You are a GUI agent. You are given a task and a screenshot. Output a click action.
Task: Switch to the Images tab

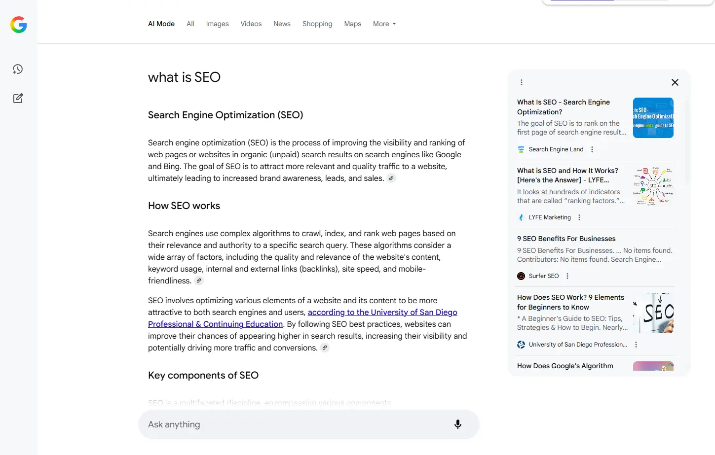[217, 24]
